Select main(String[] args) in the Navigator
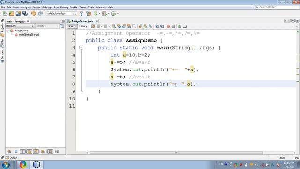 point(29,35)
